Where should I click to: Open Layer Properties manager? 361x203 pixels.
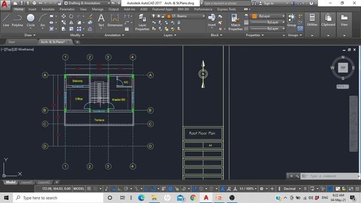[142, 23]
